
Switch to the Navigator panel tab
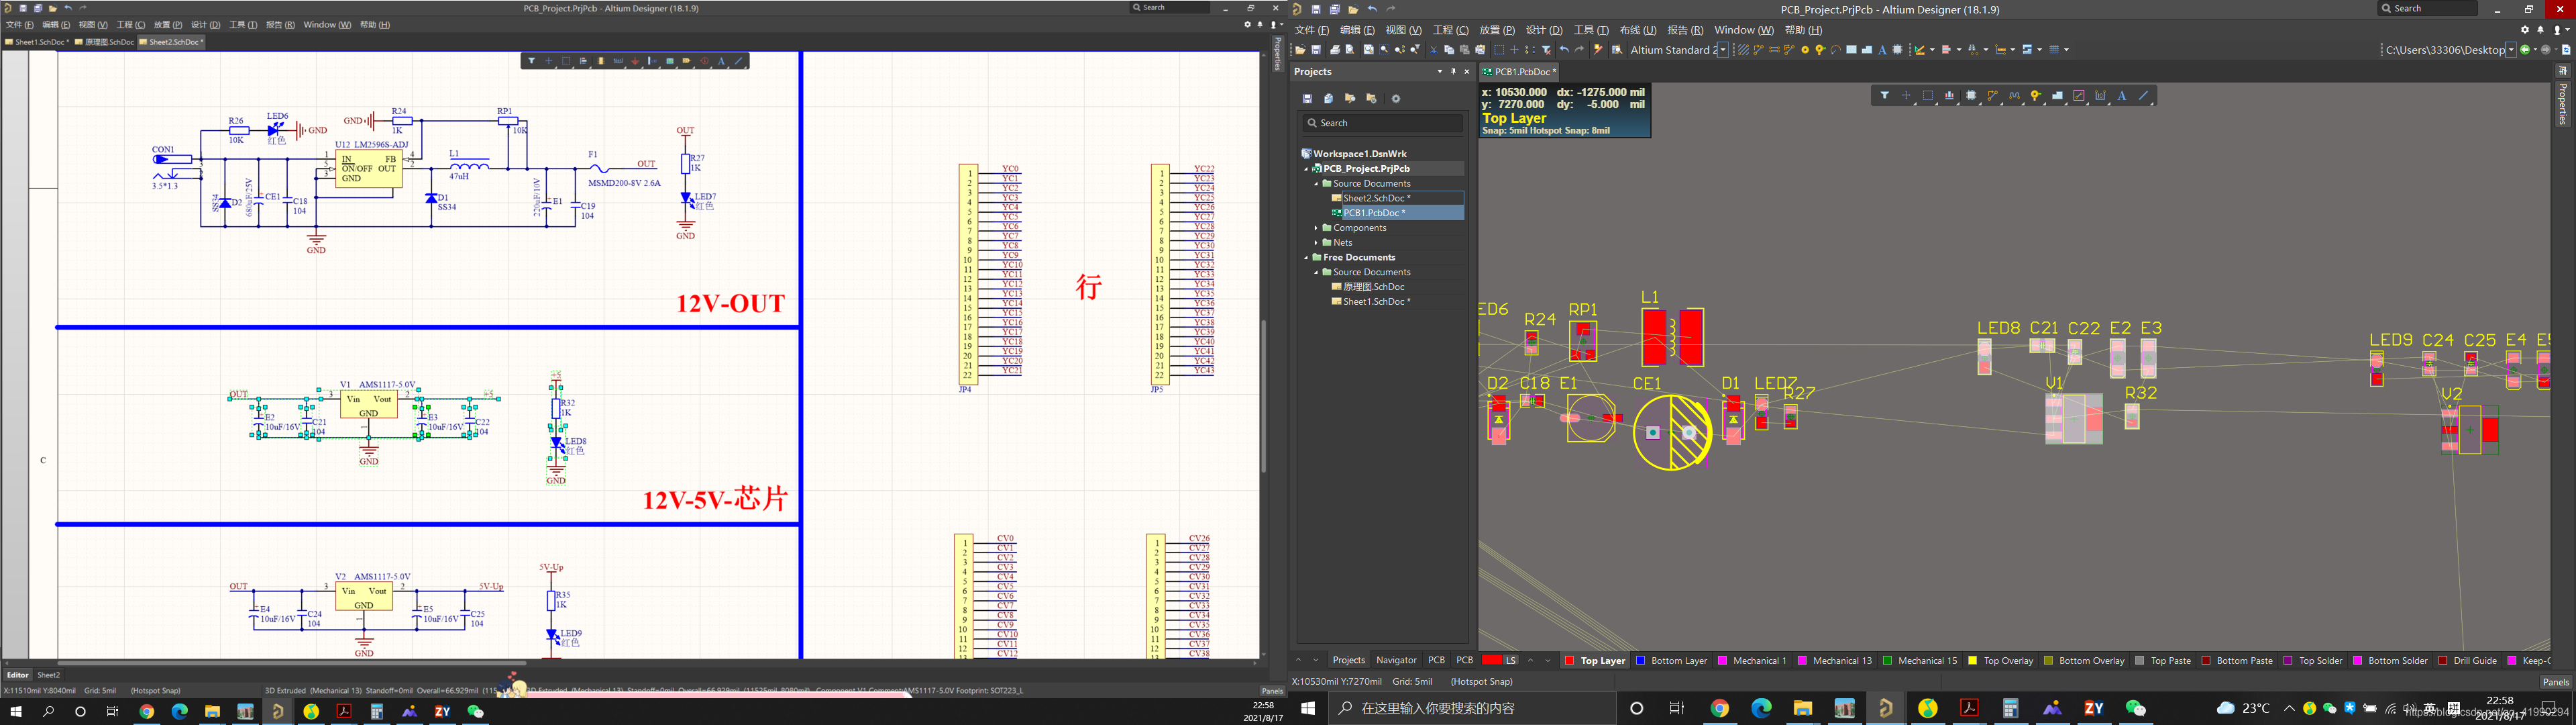(1396, 661)
